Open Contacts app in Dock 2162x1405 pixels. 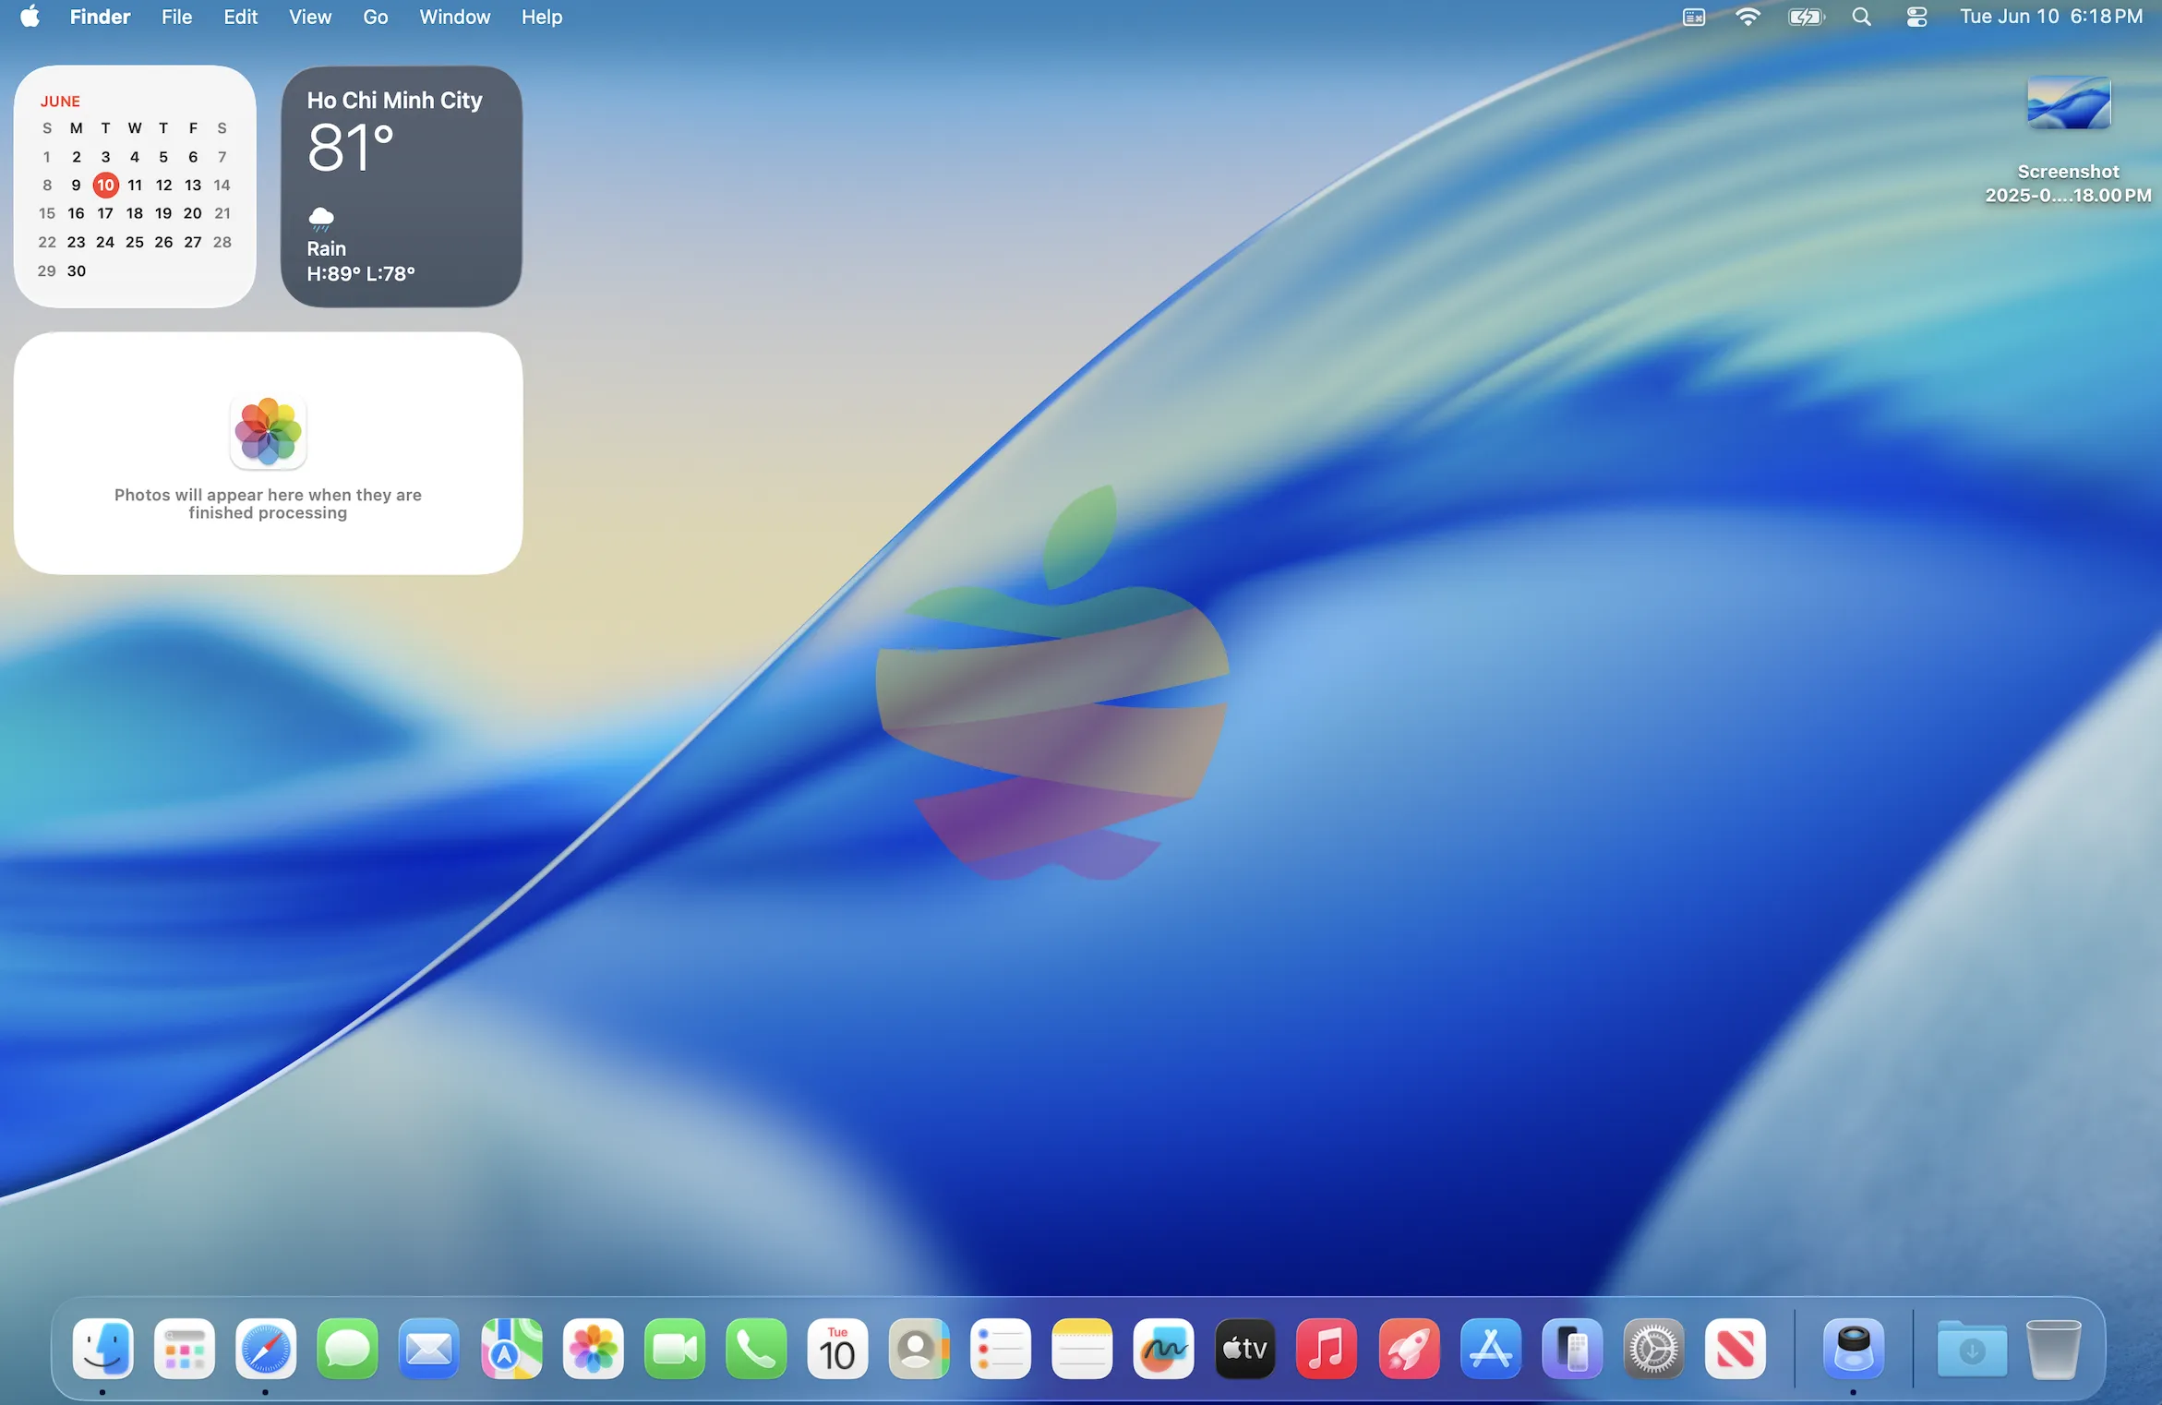[919, 1349]
